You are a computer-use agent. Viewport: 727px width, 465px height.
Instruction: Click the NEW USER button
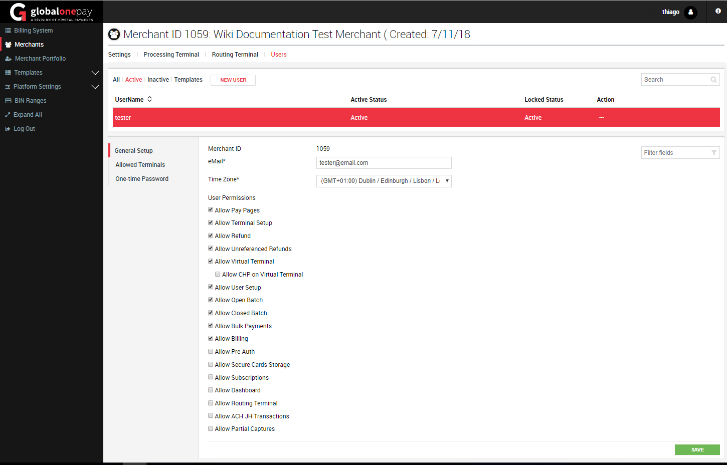[233, 80]
